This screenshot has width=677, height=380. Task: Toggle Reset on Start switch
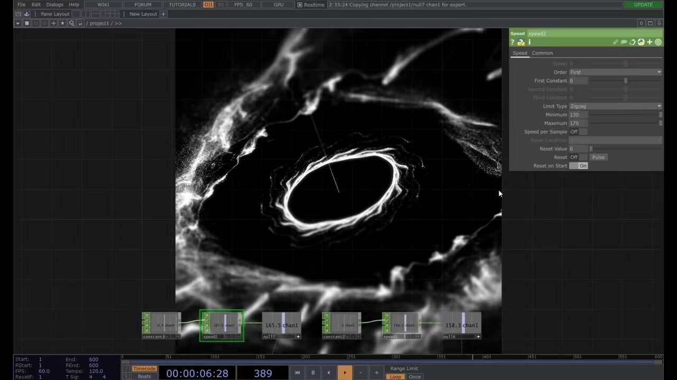click(579, 166)
